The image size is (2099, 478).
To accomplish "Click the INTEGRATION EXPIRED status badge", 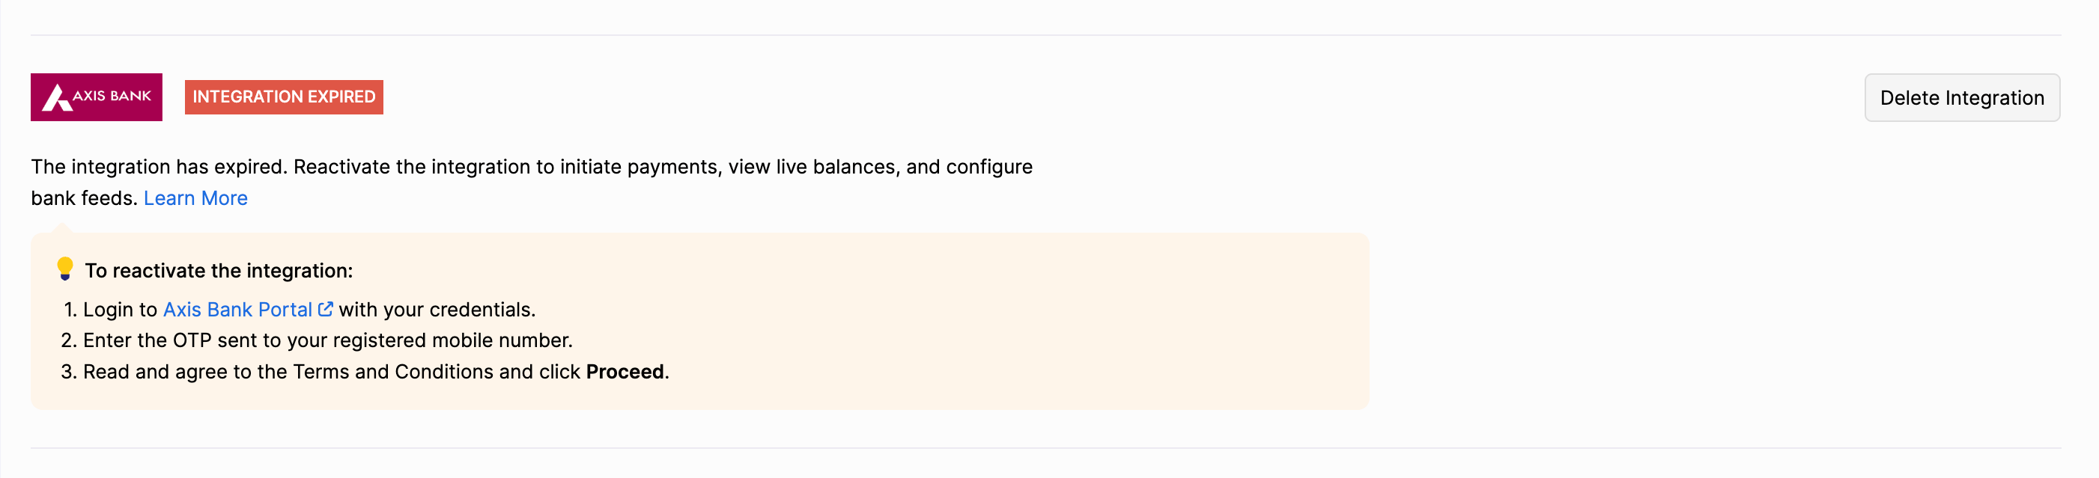I will [284, 97].
